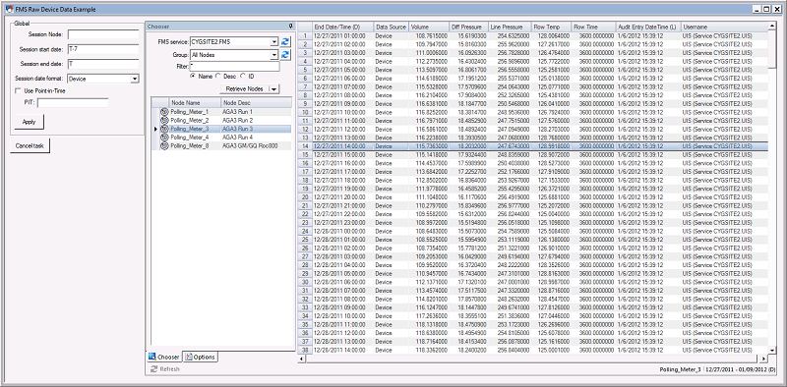The image size is (787, 387).
Task: Click the Node Desc column header
Action: click(x=256, y=103)
